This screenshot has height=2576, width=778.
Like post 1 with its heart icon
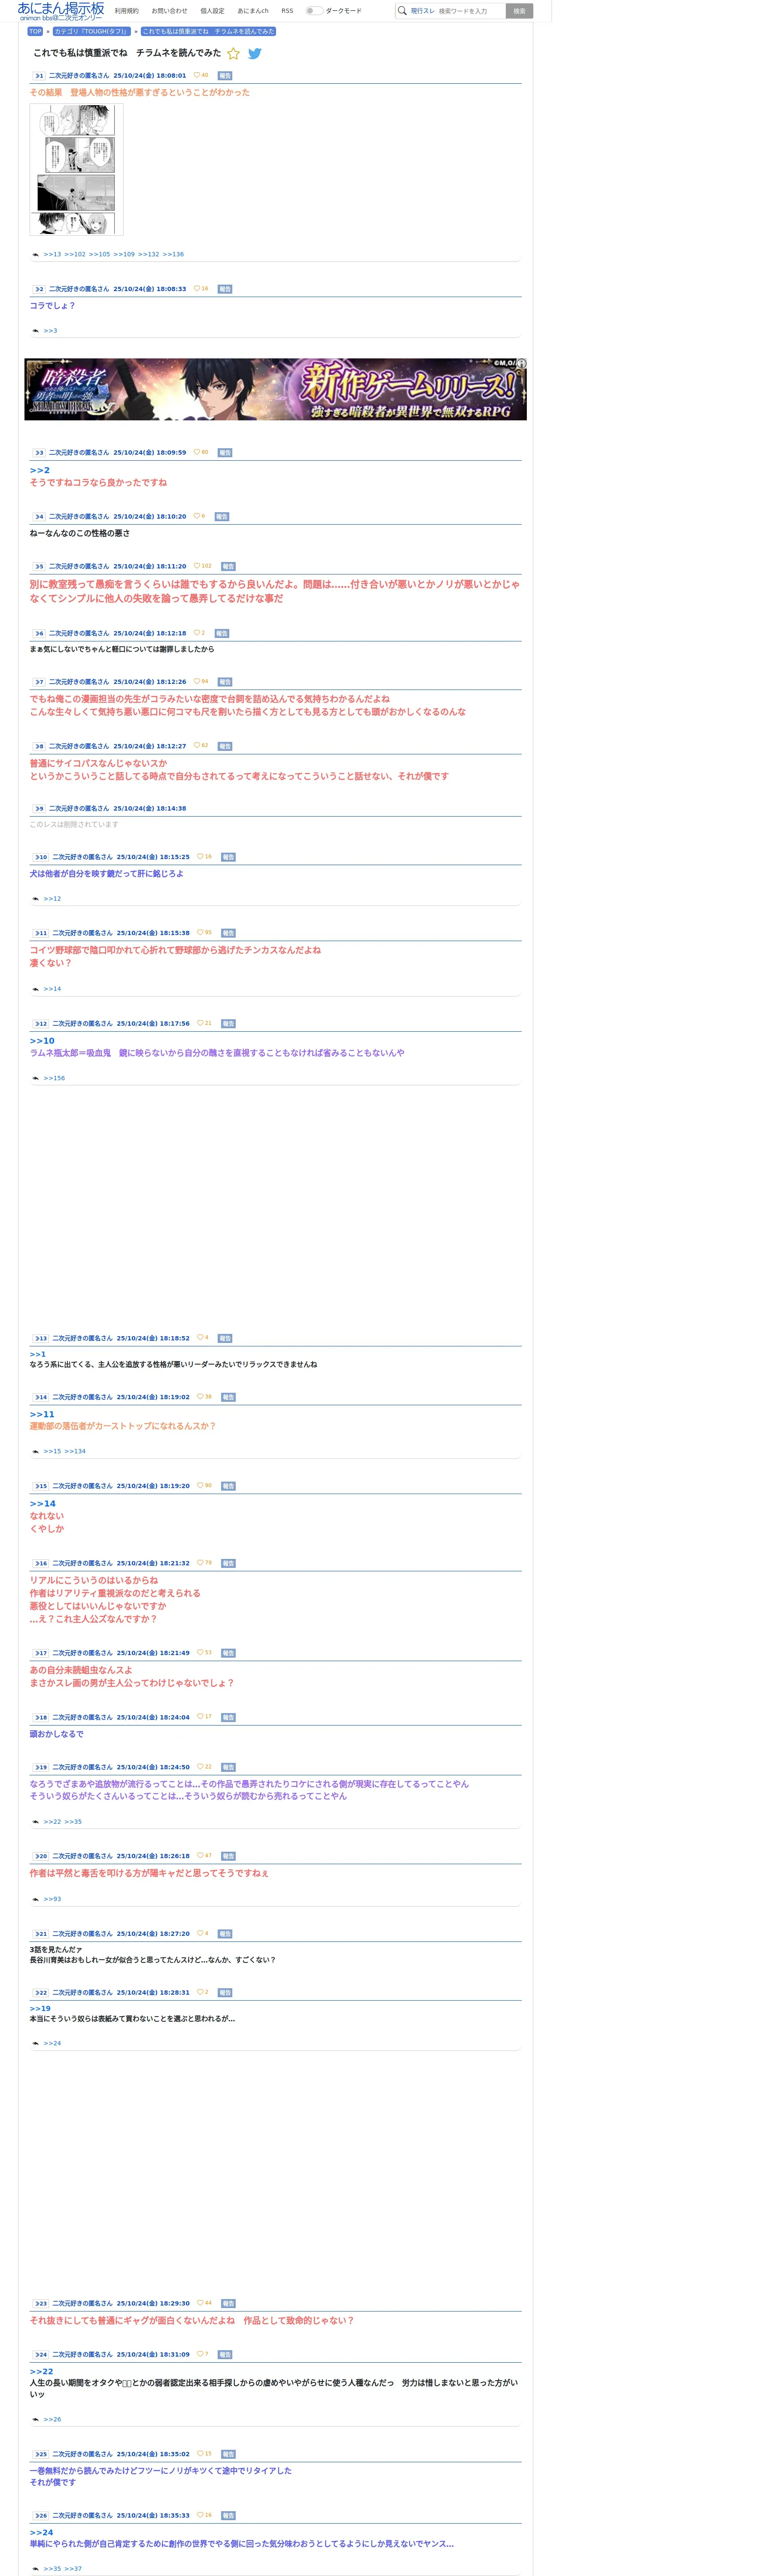(x=197, y=75)
